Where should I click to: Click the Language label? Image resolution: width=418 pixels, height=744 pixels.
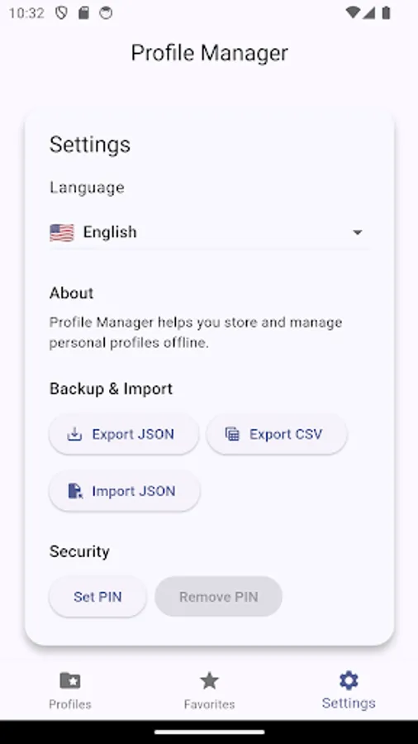(x=88, y=188)
